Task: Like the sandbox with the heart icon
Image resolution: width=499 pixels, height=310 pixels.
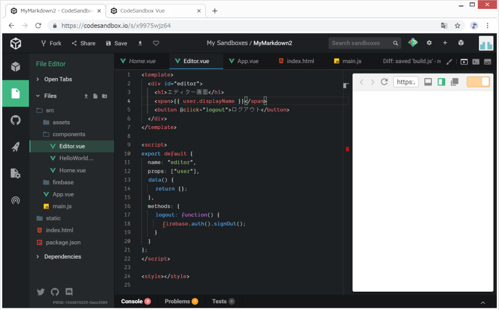Action: (x=156, y=43)
